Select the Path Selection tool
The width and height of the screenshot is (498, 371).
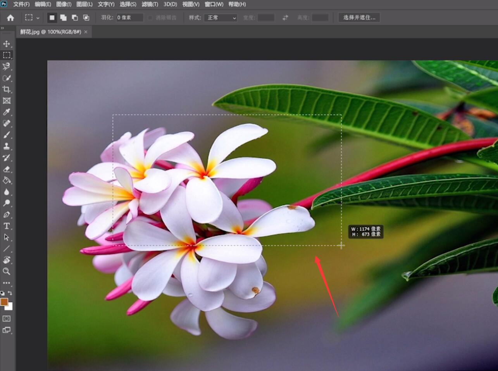(7, 237)
